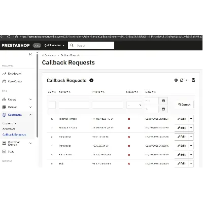Image resolution: width=203 pixels, height=203 pixels.
Task: Open site info icon beside the URL
Action: pyautogui.click(x=16, y=37)
